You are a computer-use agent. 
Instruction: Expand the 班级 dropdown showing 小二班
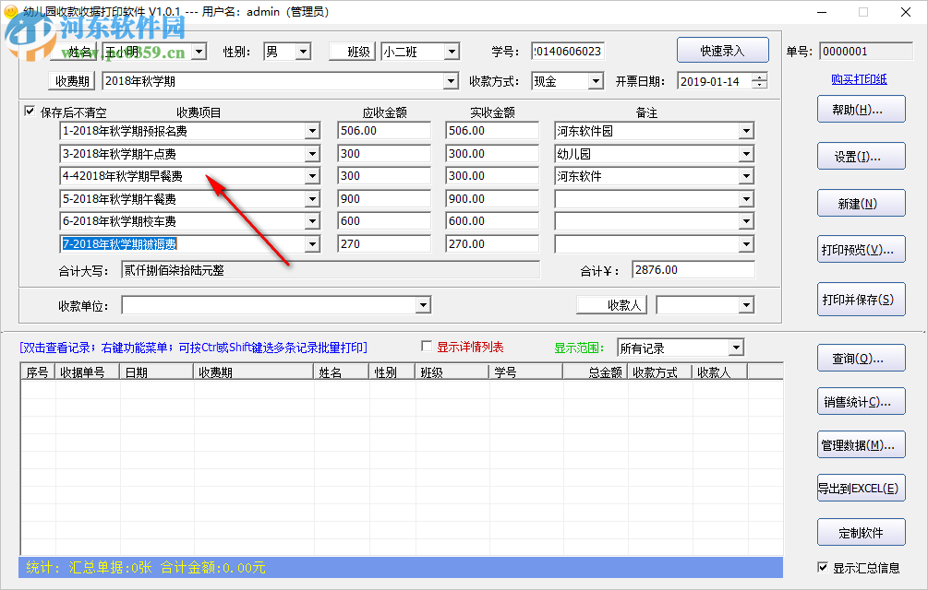(x=452, y=52)
